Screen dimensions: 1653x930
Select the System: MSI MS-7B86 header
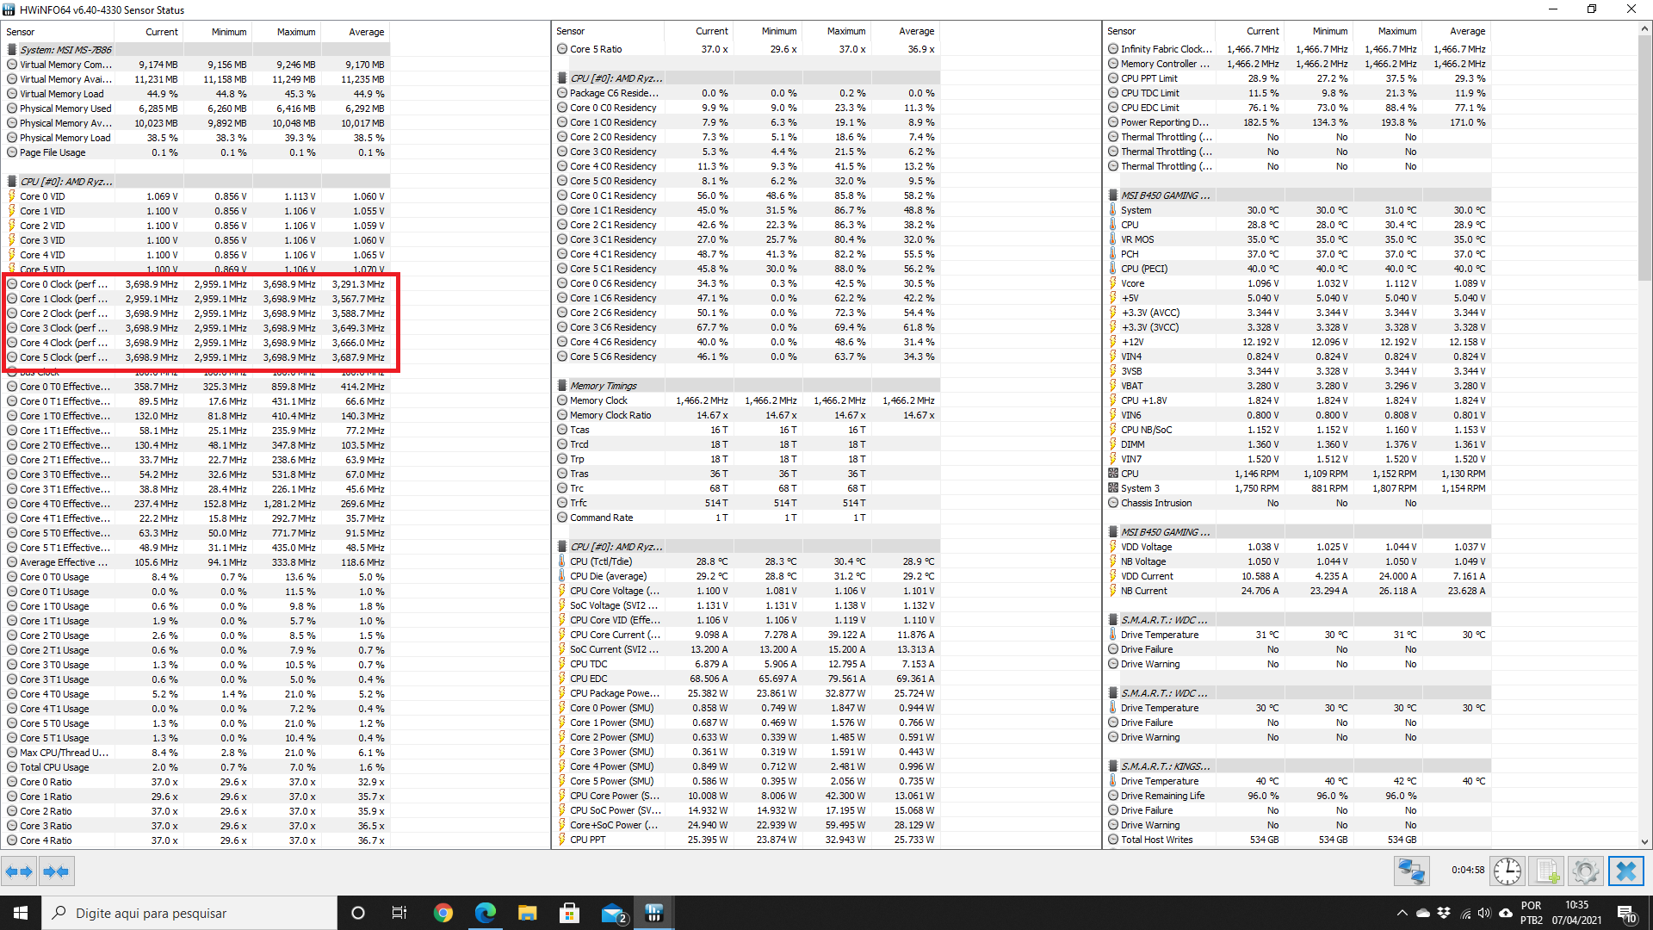(x=196, y=50)
